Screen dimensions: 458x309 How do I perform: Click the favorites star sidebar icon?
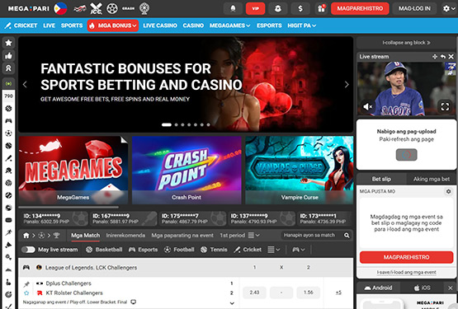8,43
